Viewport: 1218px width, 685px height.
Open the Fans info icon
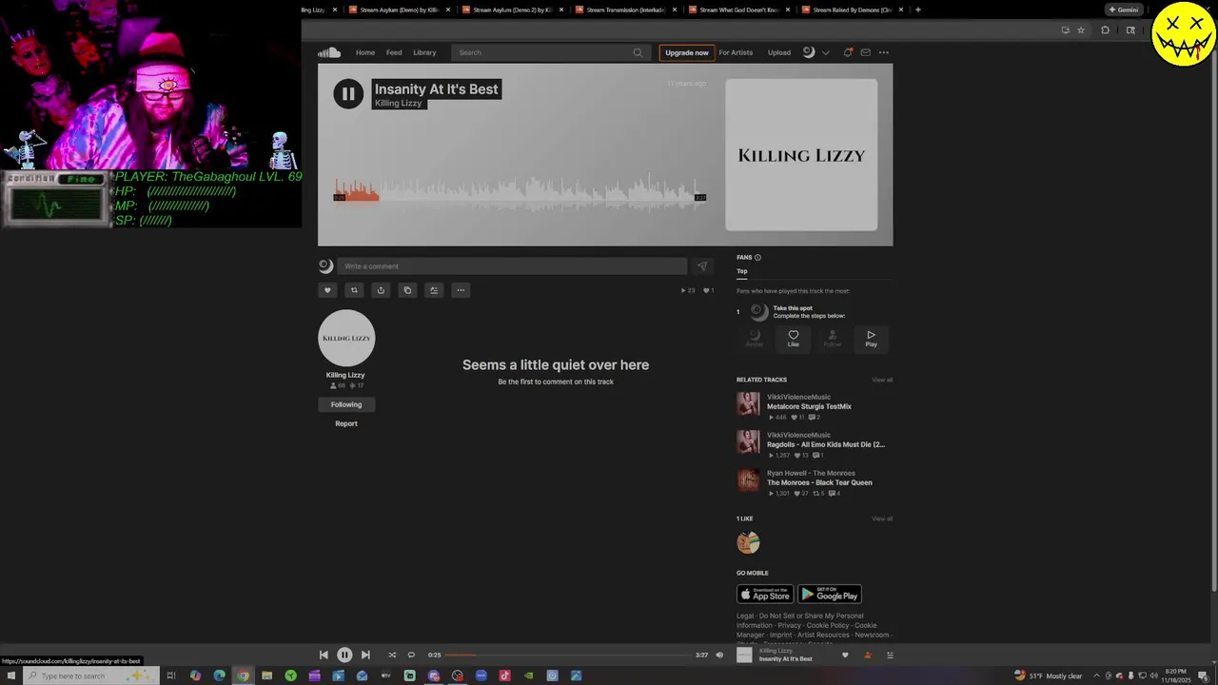tap(757, 258)
